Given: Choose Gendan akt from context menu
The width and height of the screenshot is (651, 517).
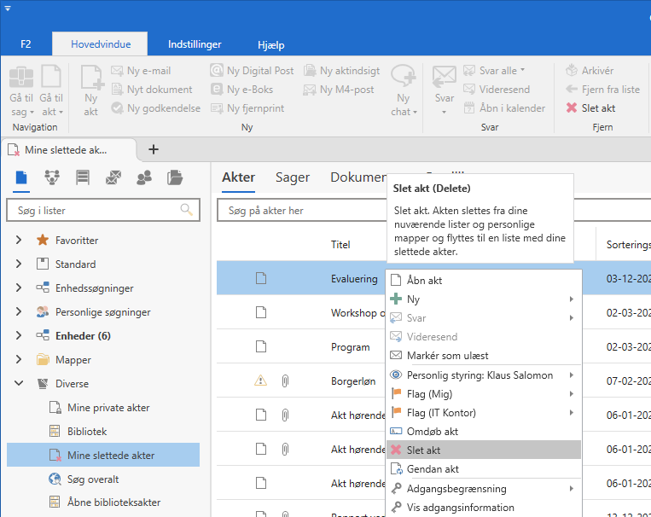Looking at the screenshot, I should pos(433,469).
